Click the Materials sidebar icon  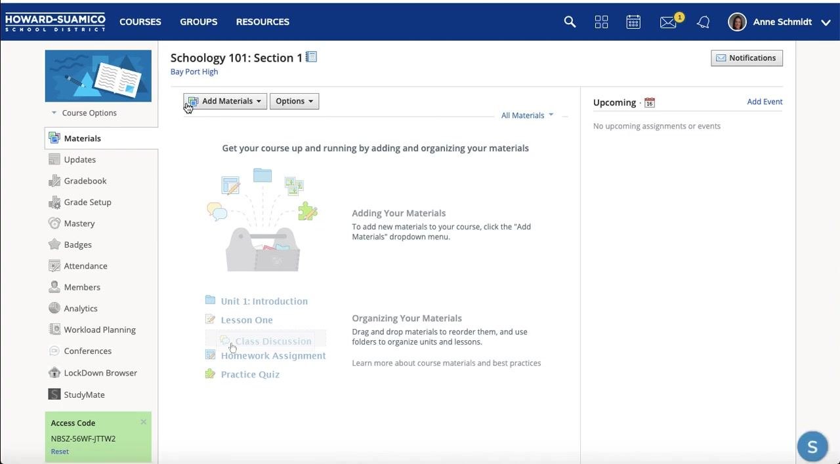click(x=54, y=138)
